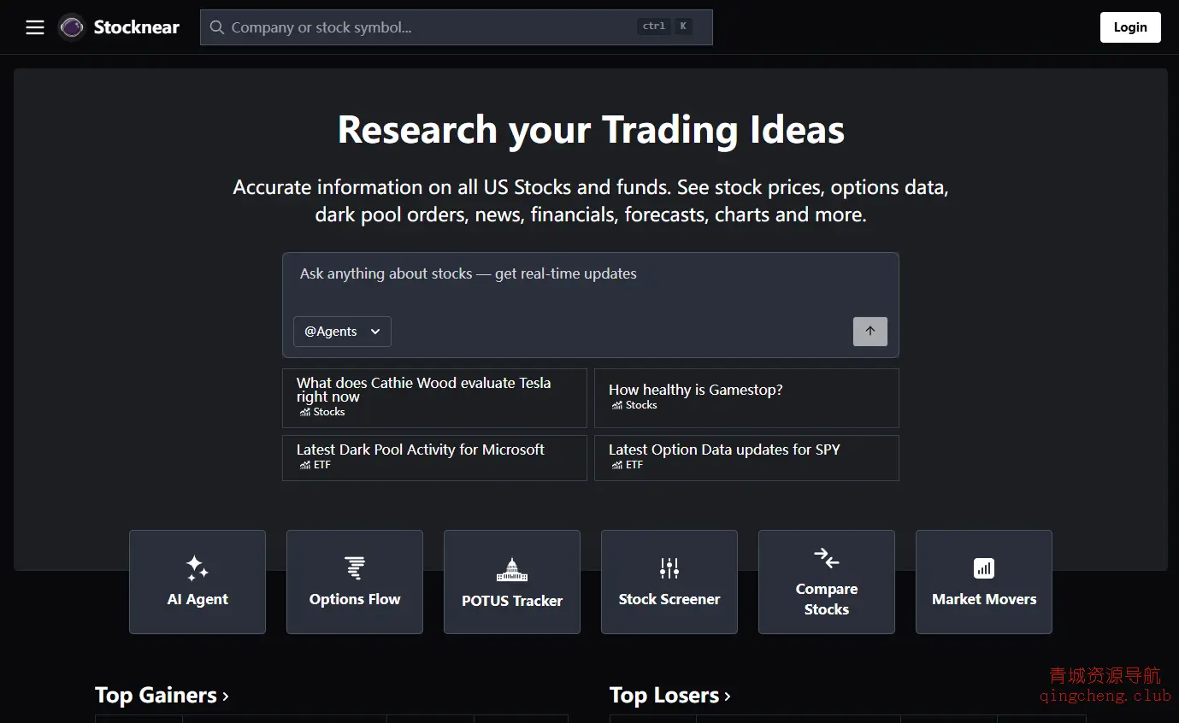Expand the Top Gainers section

click(162, 696)
